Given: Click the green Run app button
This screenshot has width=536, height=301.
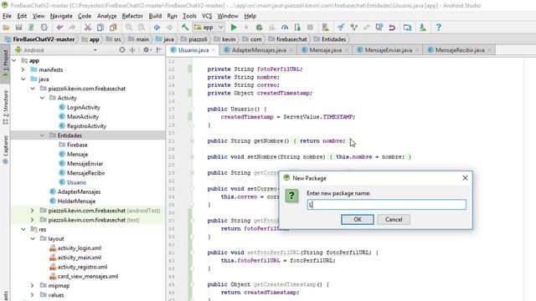Looking at the screenshot, I should pos(234,28).
